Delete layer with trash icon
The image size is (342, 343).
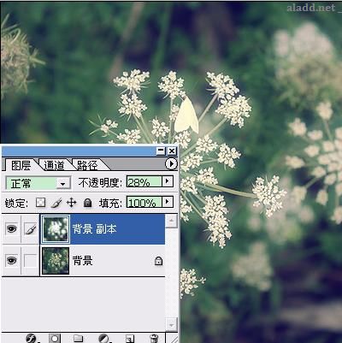154,339
